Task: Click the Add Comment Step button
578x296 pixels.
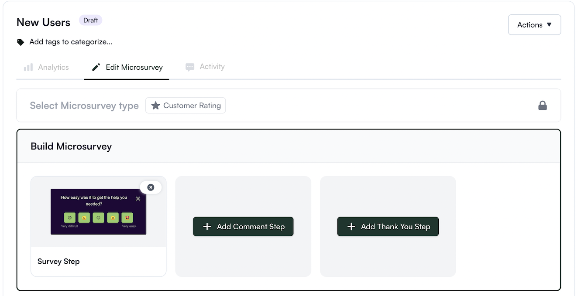Action: tap(243, 227)
